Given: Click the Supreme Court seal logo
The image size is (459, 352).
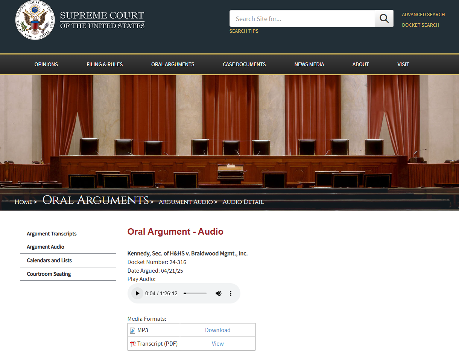Looking at the screenshot, I should click(35, 20).
